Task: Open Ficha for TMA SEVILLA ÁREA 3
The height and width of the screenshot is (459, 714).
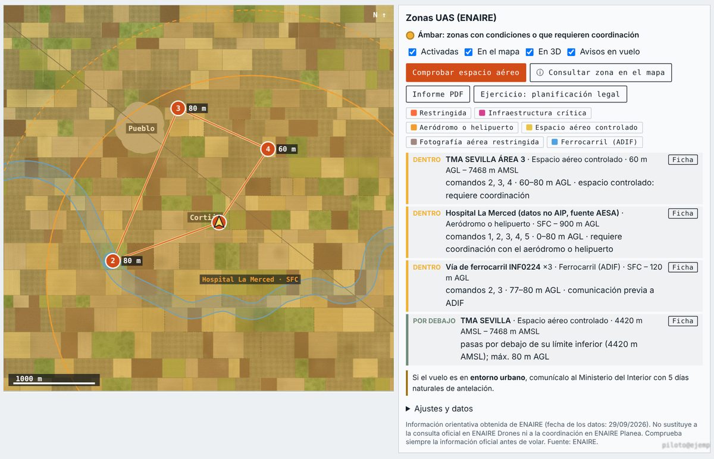Action: [682, 160]
